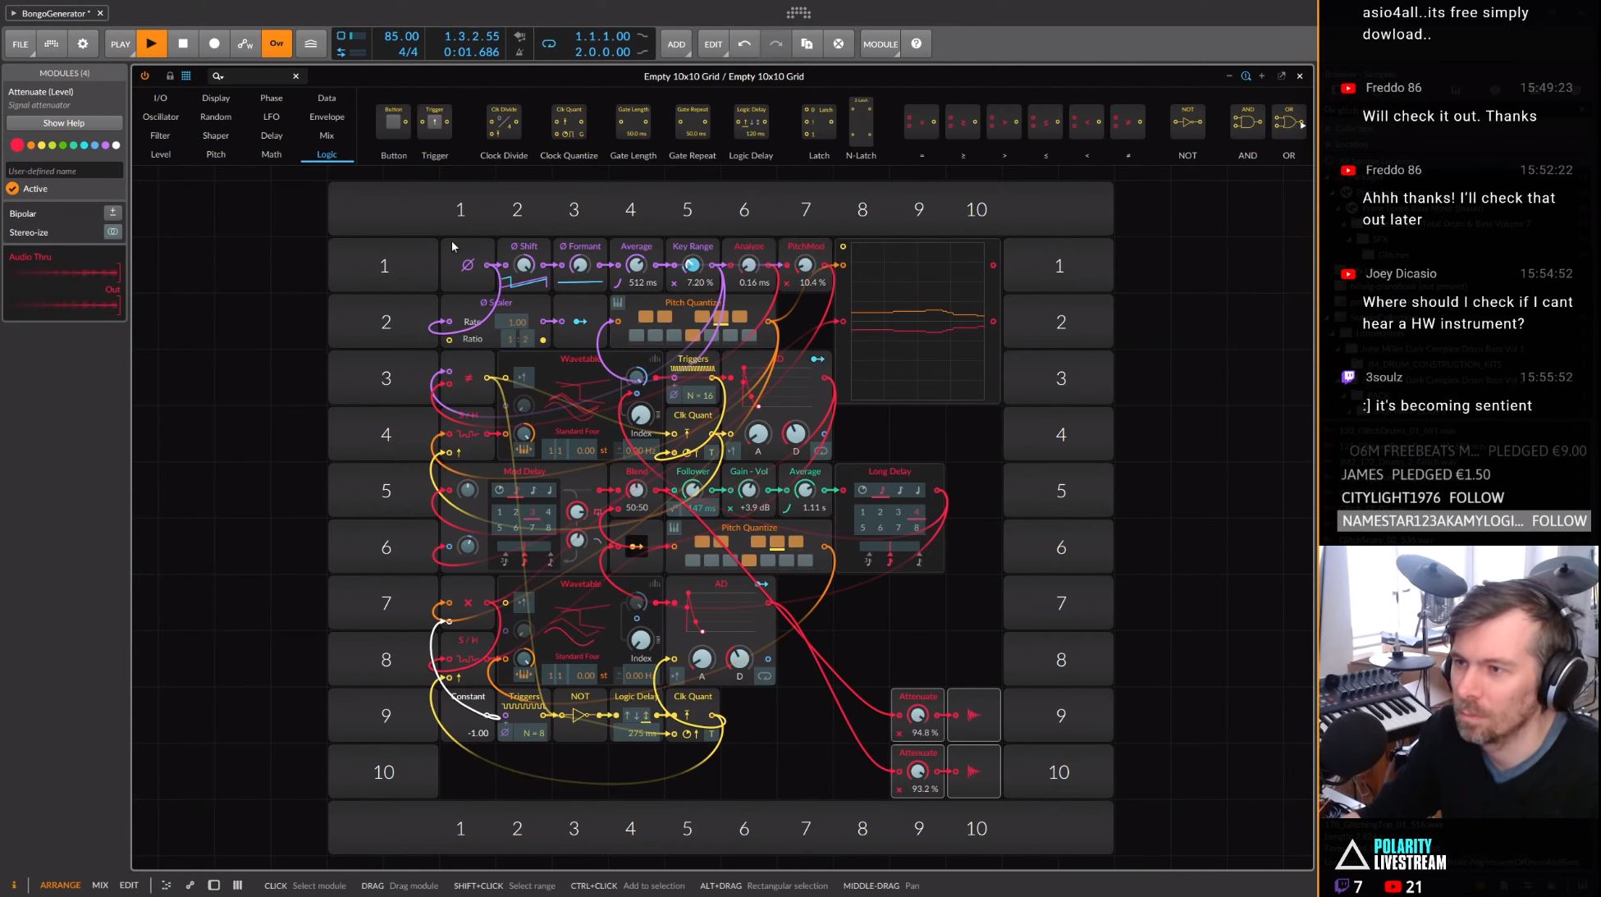Open the MODULE dropdown menu
Image resolution: width=1601 pixels, height=897 pixels.
click(x=880, y=43)
